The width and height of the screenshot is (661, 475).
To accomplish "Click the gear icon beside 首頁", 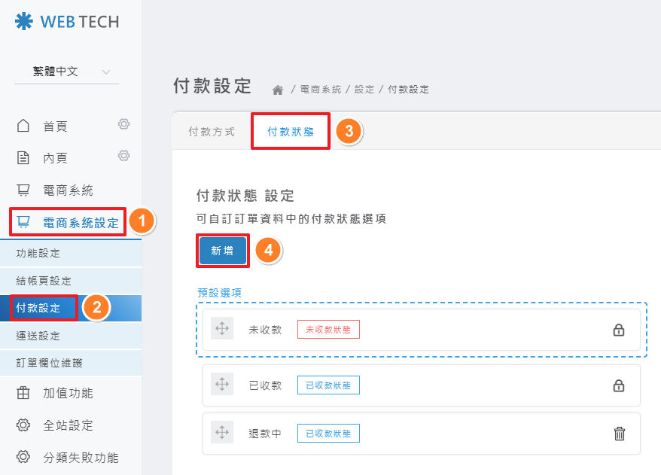I will tap(124, 124).
